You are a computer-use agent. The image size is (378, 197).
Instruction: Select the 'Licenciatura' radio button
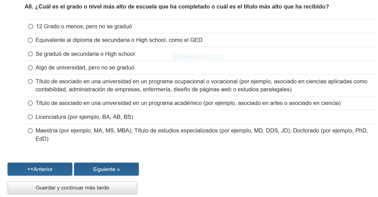[30, 117]
